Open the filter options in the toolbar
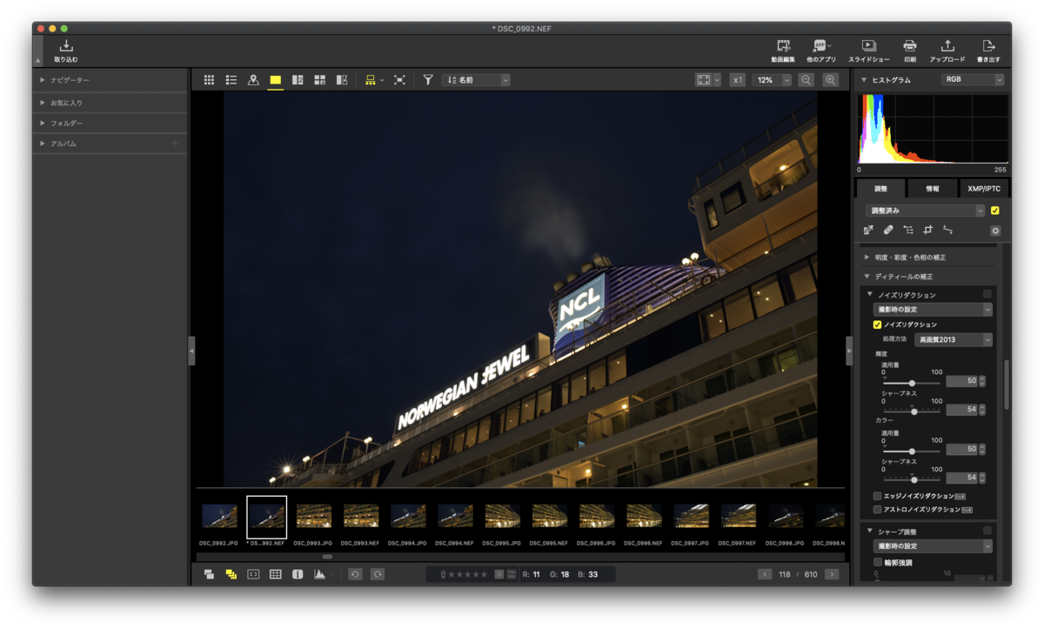 coord(427,79)
